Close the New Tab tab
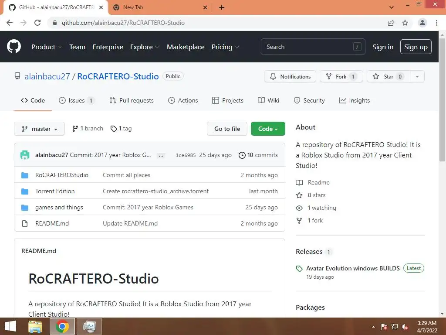 click(205, 7)
